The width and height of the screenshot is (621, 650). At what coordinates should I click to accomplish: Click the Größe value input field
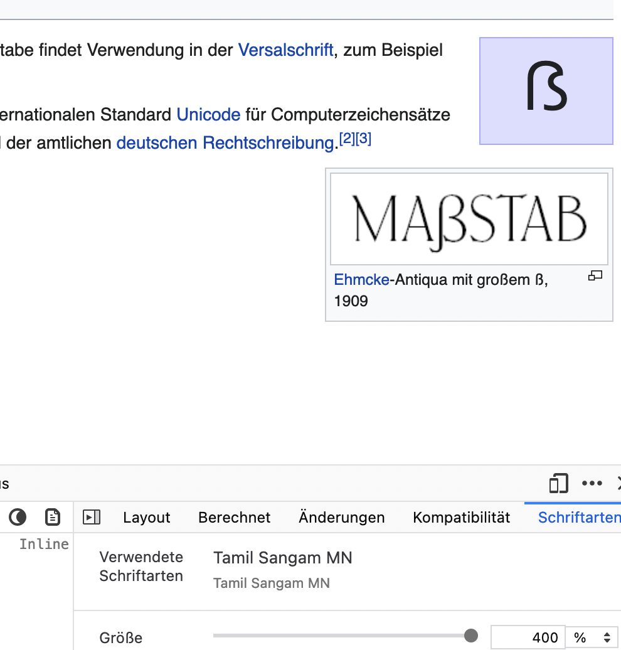pos(528,637)
